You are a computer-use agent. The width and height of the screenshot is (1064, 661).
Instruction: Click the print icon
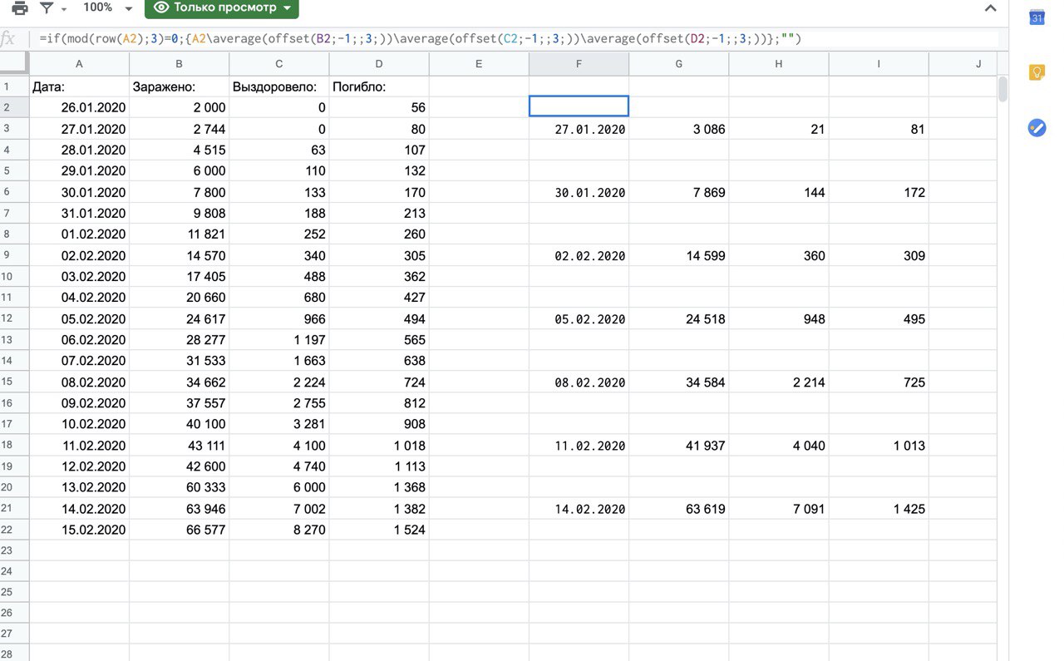20,8
